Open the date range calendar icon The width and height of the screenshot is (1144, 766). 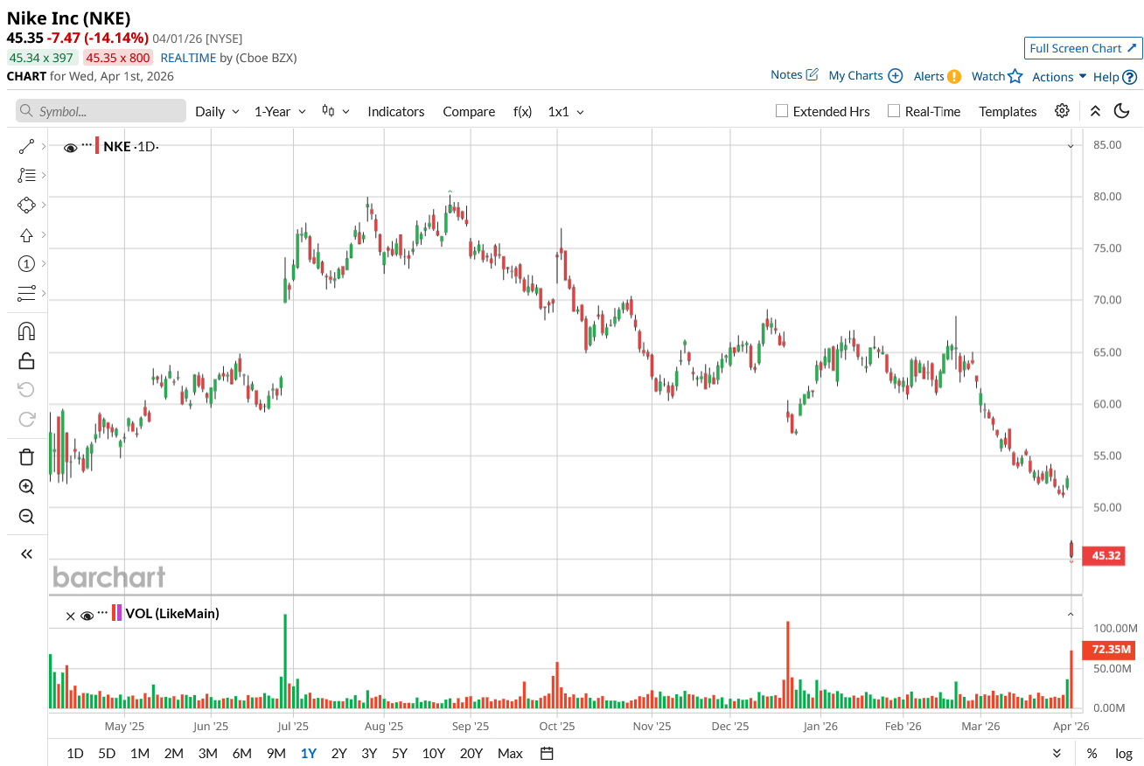tap(547, 753)
